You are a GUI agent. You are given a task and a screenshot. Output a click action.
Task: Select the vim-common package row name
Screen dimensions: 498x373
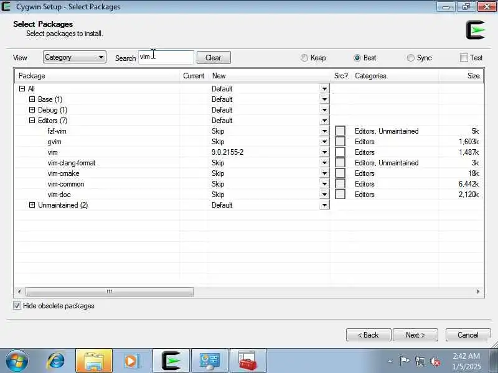tap(66, 184)
